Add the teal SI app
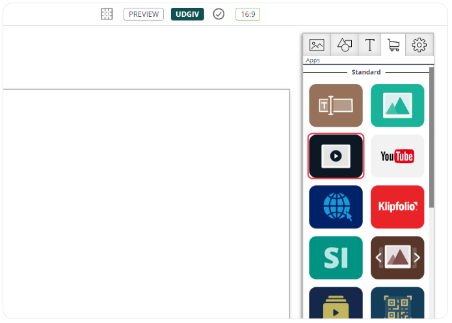Image resolution: width=452 pixels, height=323 pixels. [336, 257]
